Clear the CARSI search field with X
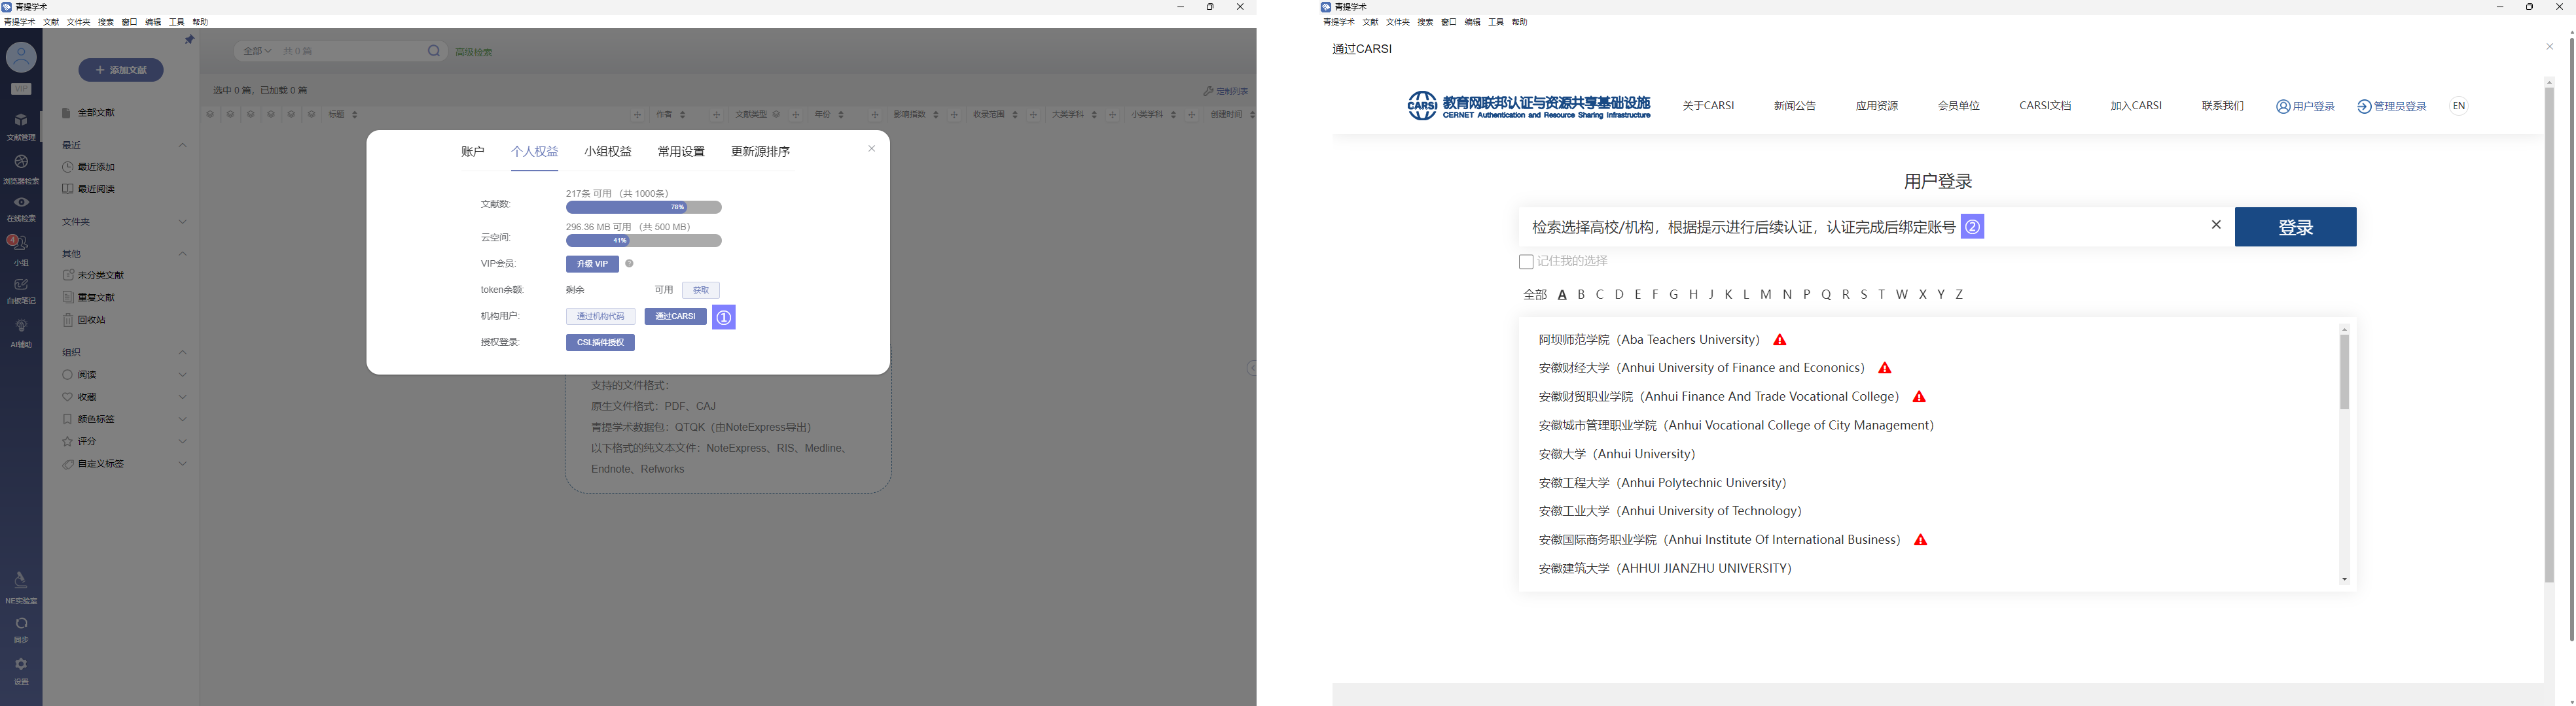Image resolution: width=2576 pixels, height=706 pixels. [2215, 226]
